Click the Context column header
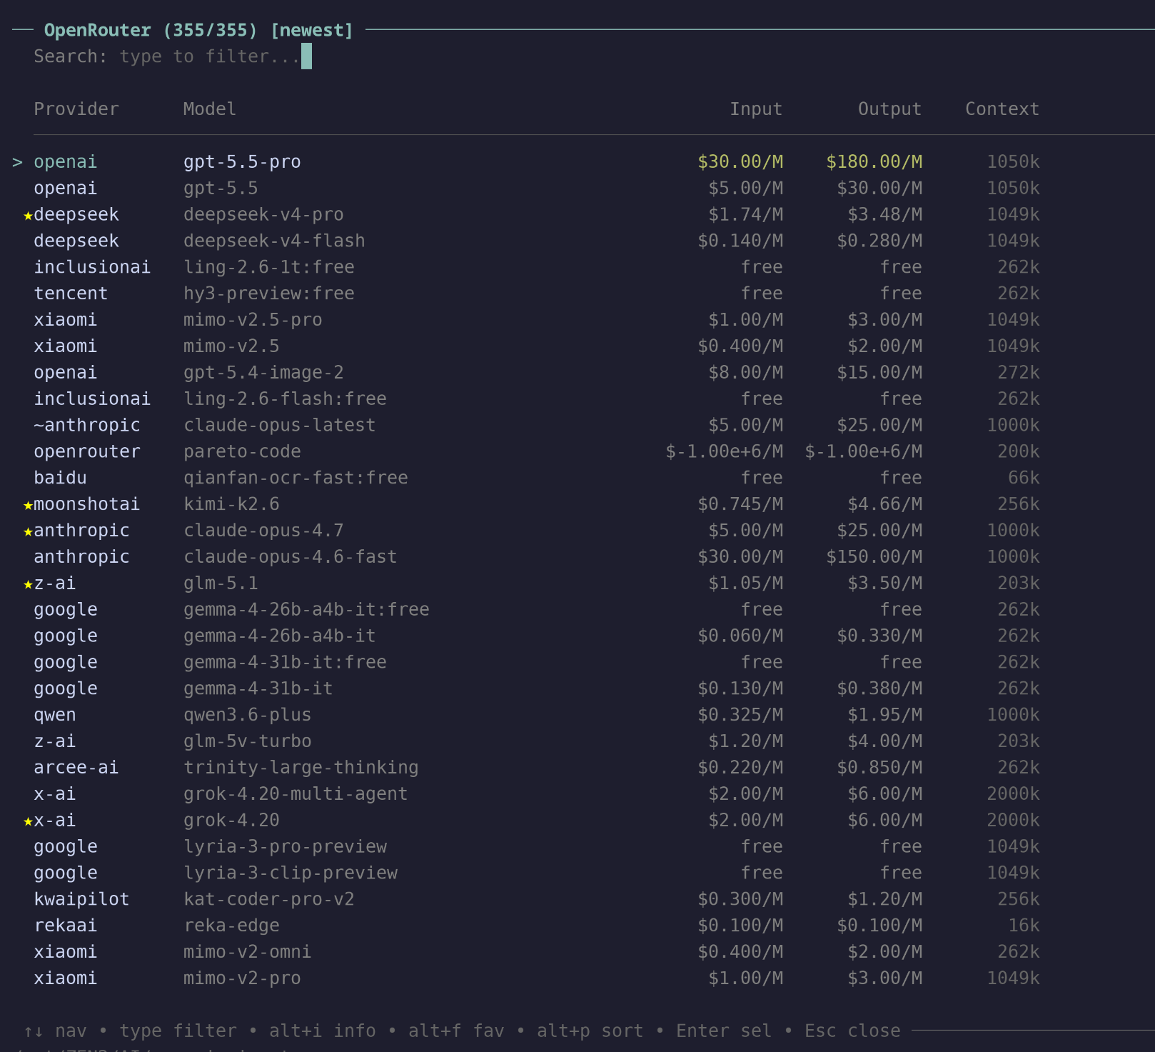 [1002, 109]
